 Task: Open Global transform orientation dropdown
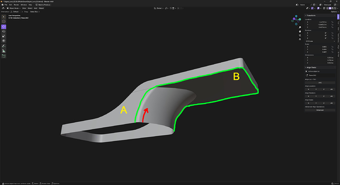159,8
